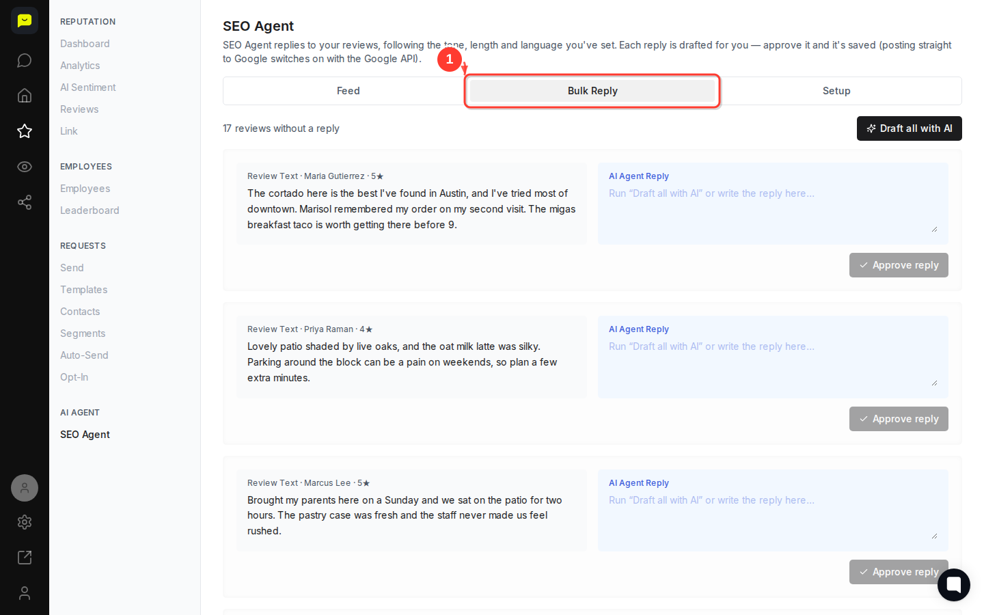Open Templates page
984x615 pixels.
point(84,290)
